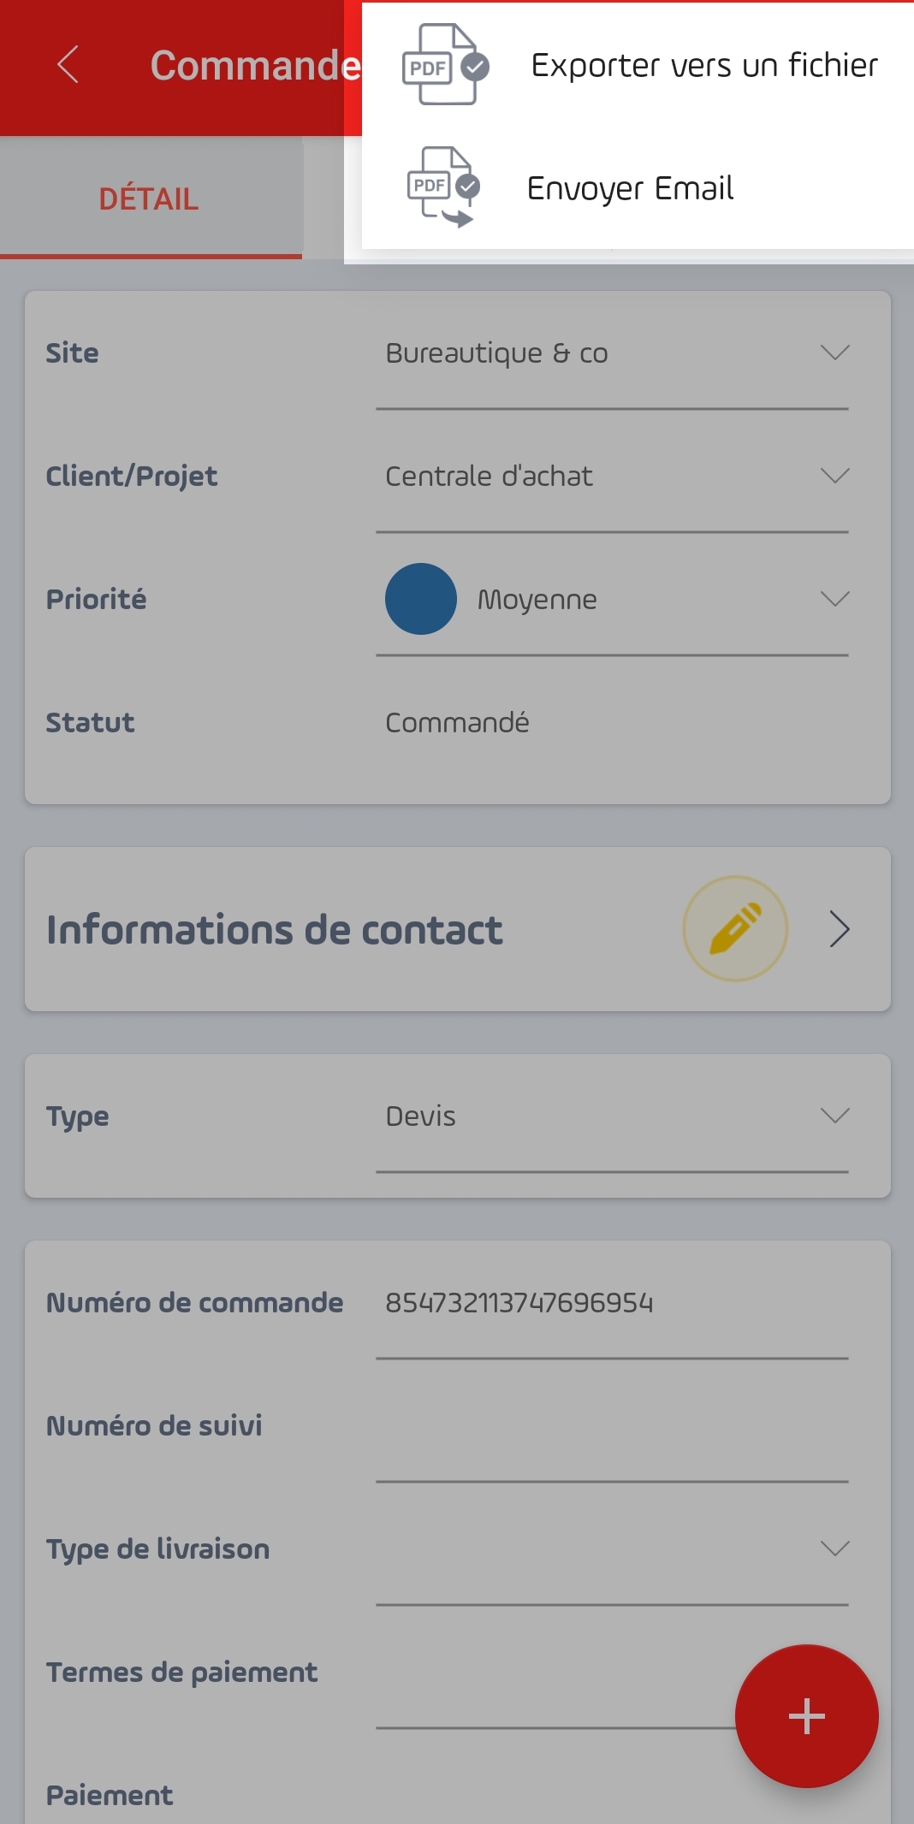Click the PDF export file icon
This screenshot has width=914, height=1824.
tap(444, 65)
